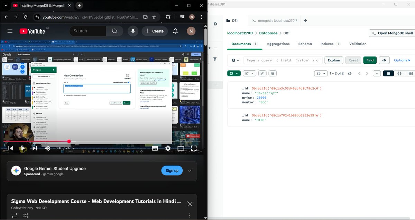Enter fullscreen video mode

click(x=194, y=148)
